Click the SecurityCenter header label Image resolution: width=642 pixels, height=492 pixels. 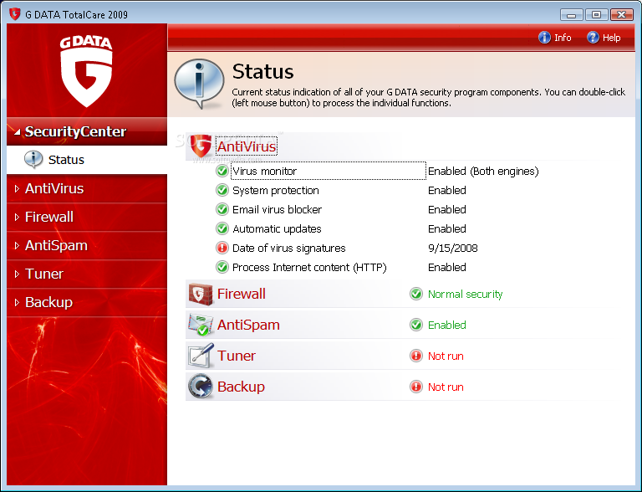[75, 131]
